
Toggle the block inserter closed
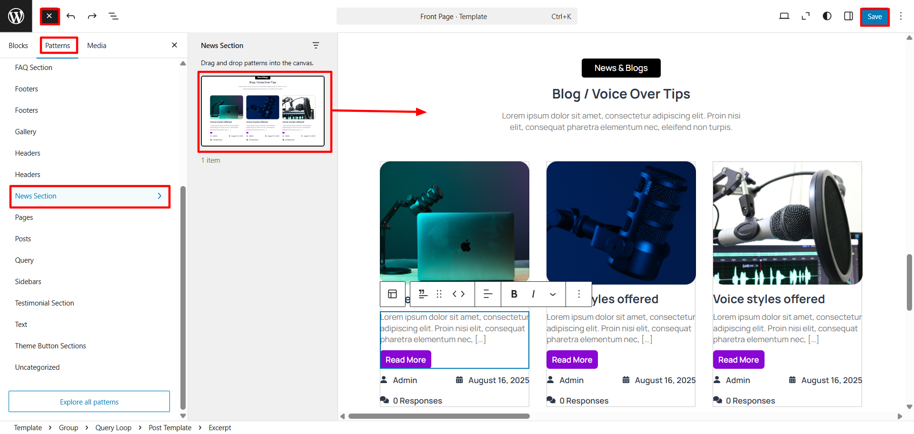tap(50, 16)
